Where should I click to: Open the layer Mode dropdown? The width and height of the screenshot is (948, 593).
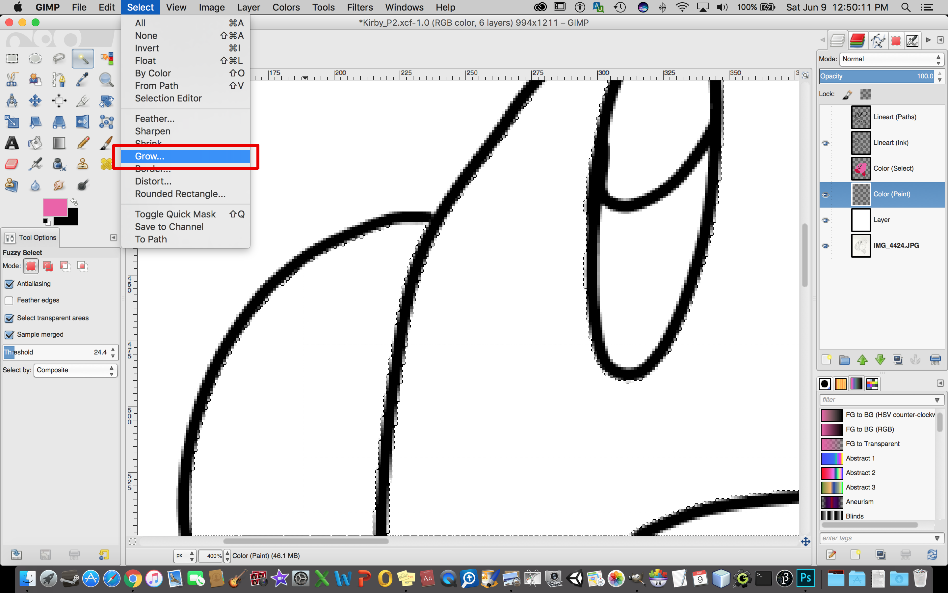(x=892, y=59)
